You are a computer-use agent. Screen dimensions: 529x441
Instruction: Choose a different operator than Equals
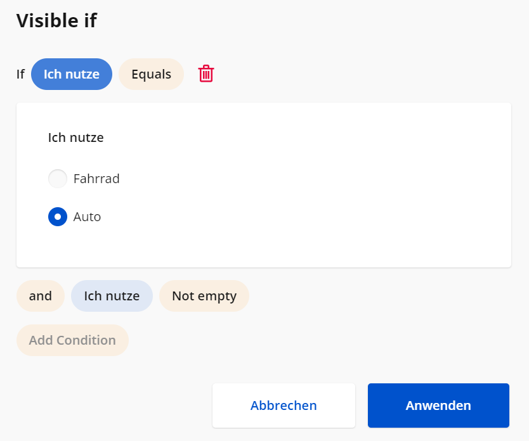[151, 74]
